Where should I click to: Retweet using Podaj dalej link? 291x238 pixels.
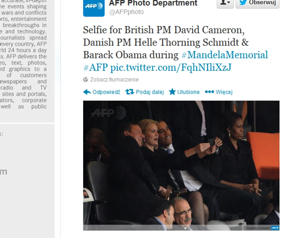click(150, 92)
